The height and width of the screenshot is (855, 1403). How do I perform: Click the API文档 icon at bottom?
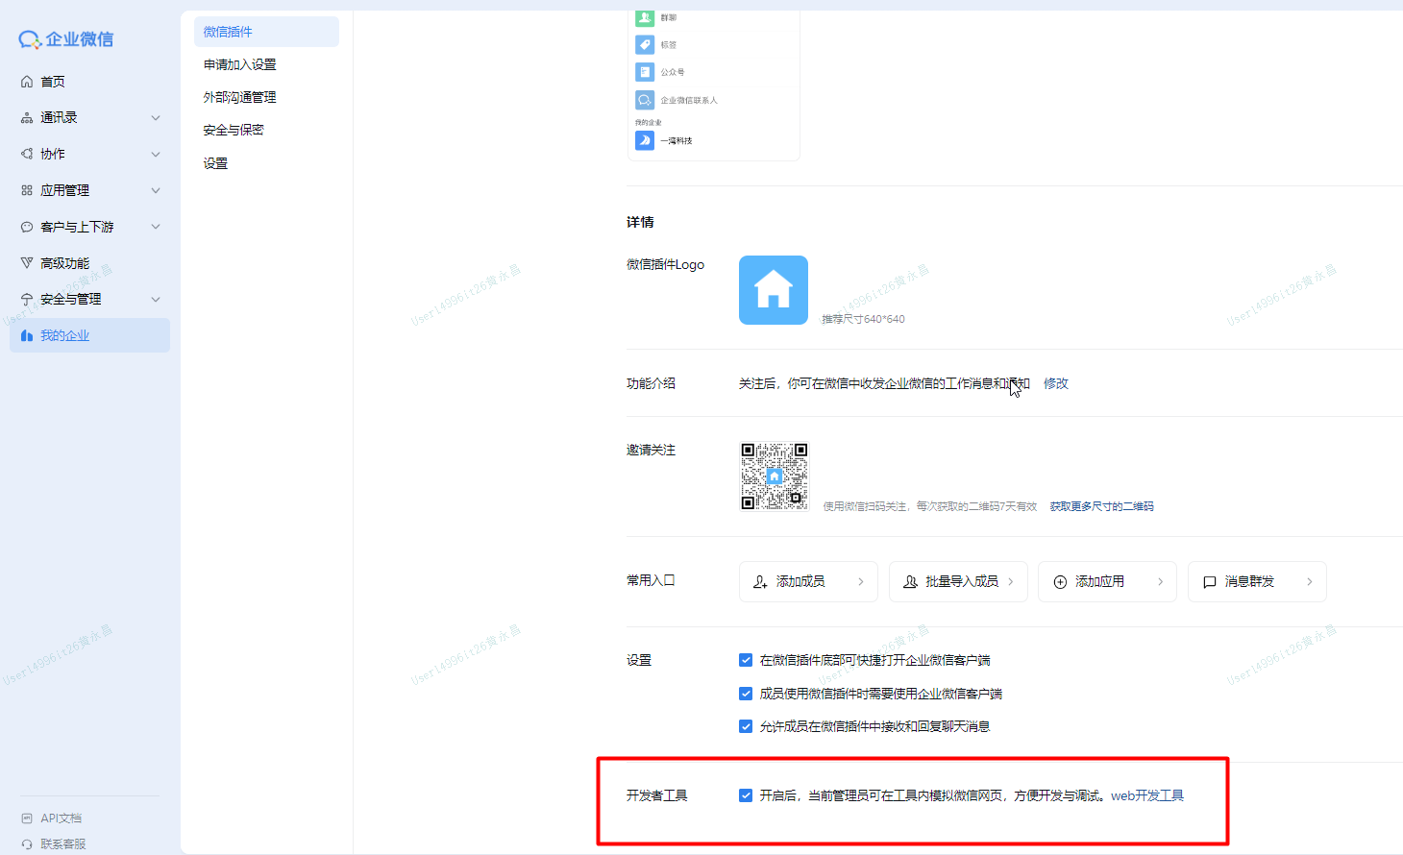pos(27,818)
